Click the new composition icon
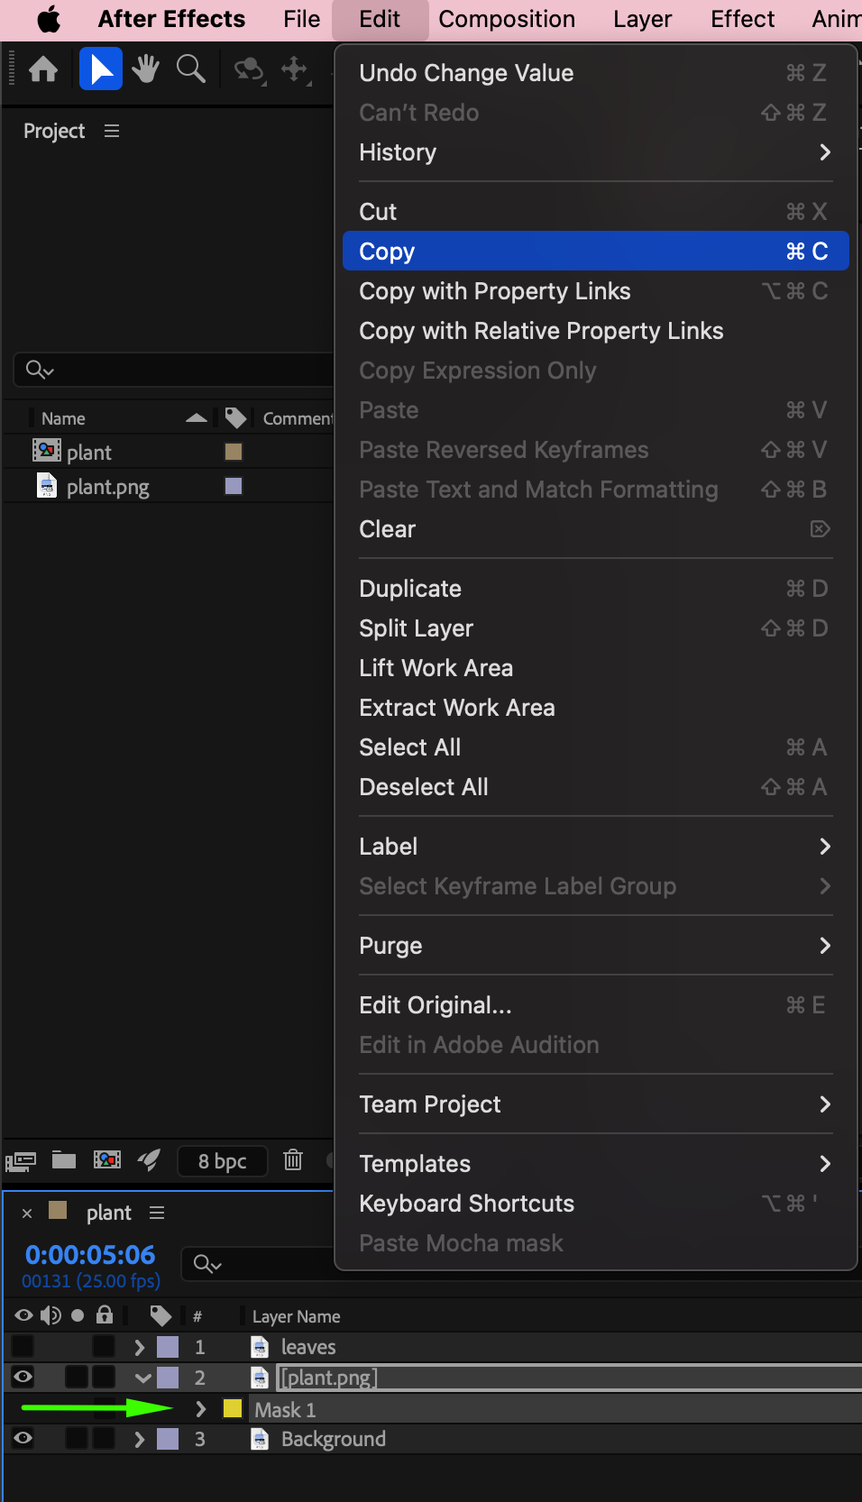This screenshot has width=862, height=1502. (107, 1160)
